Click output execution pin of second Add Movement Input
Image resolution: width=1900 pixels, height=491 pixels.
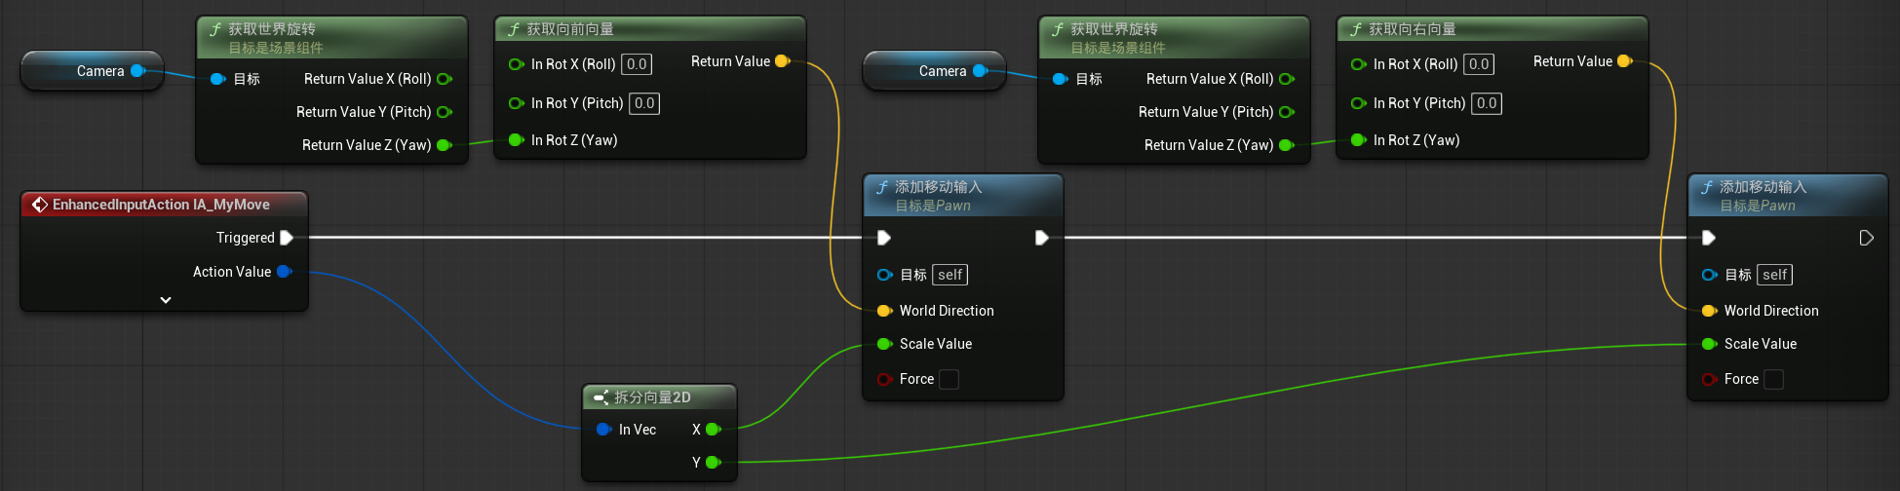pyautogui.click(x=1866, y=238)
